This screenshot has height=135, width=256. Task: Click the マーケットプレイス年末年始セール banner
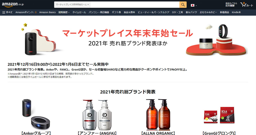tap(128, 39)
